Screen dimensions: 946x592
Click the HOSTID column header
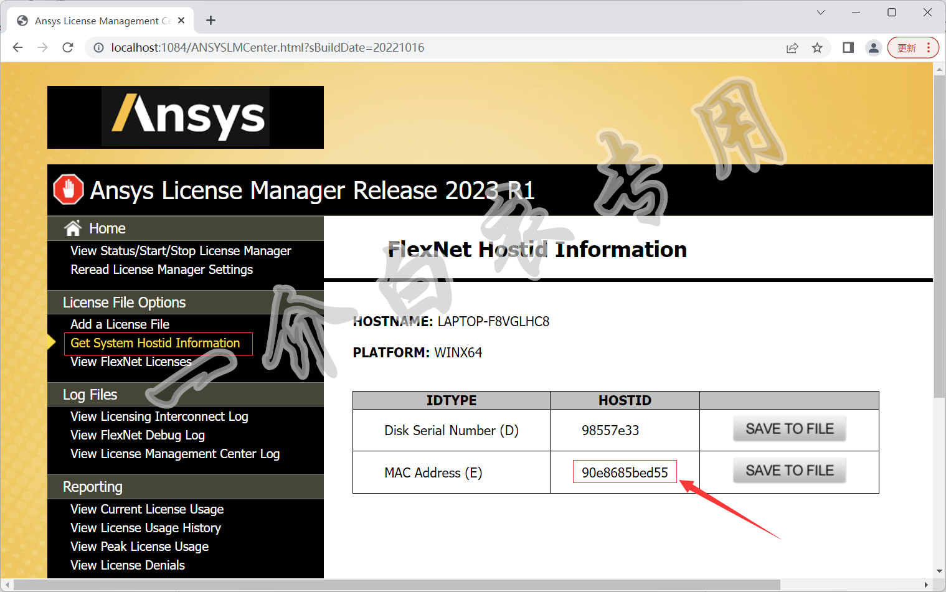coord(625,400)
